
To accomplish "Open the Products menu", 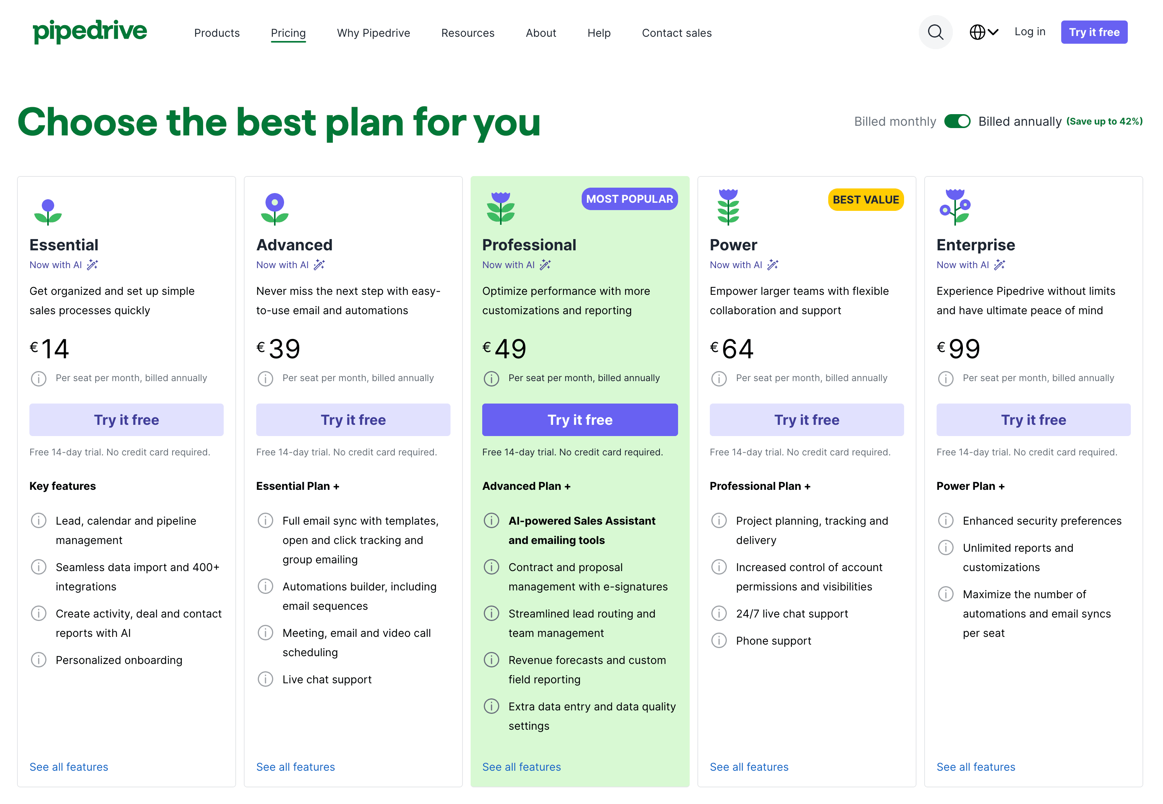I will tap(217, 33).
